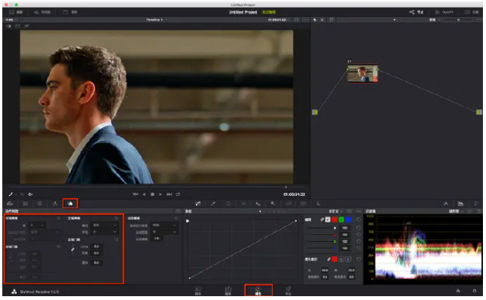Switch to the Deliver page tab

point(289,291)
